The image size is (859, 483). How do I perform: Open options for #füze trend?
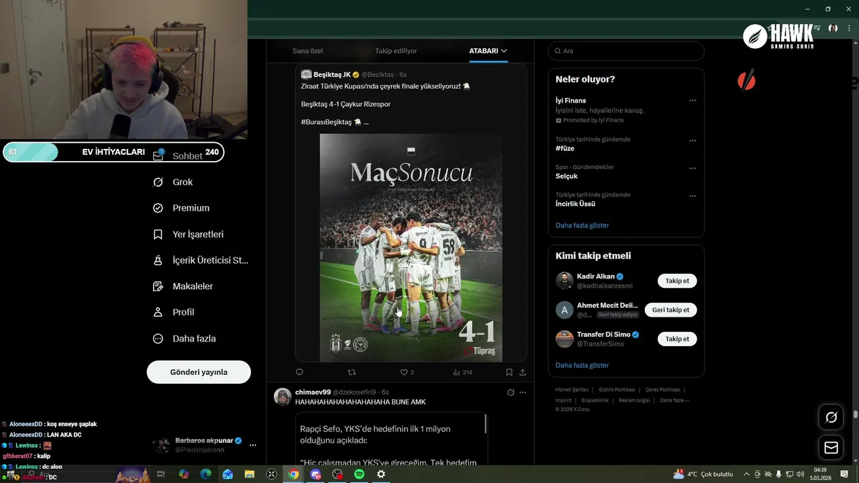[x=693, y=141]
